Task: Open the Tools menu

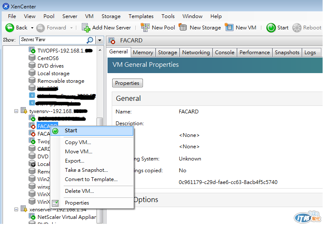Action: [x=168, y=16]
